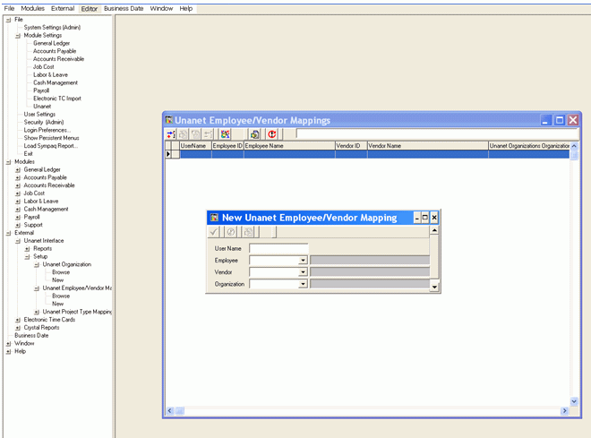Click the New Unanet Employee/Vendor Mapping title icon
This screenshot has width=591, height=438.
click(x=215, y=218)
